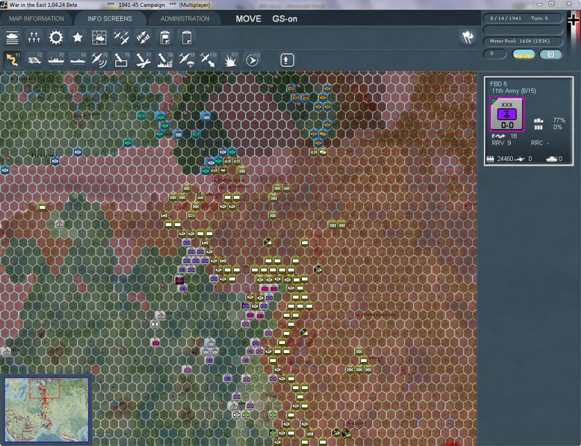Select Air transport F9 parachute icon
This screenshot has height=446, width=581.
(x=187, y=60)
